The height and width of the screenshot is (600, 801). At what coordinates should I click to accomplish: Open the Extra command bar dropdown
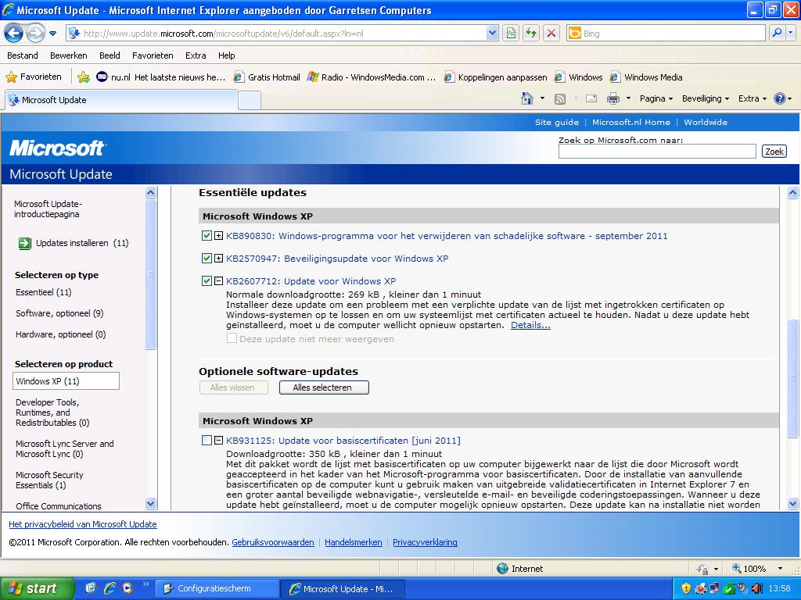(752, 99)
